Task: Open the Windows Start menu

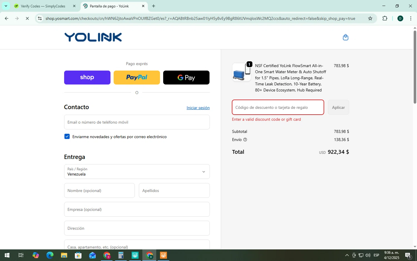Action: pos(7,255)
